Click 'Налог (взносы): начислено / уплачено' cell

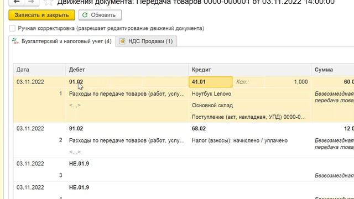(x=240, y=140)
